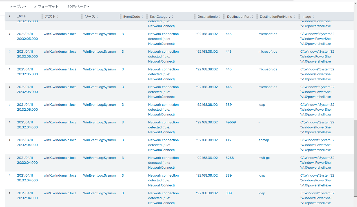Expand the event row for epmap port 135
The width and height of the screenshot is (357, 207).
(10, 140)
